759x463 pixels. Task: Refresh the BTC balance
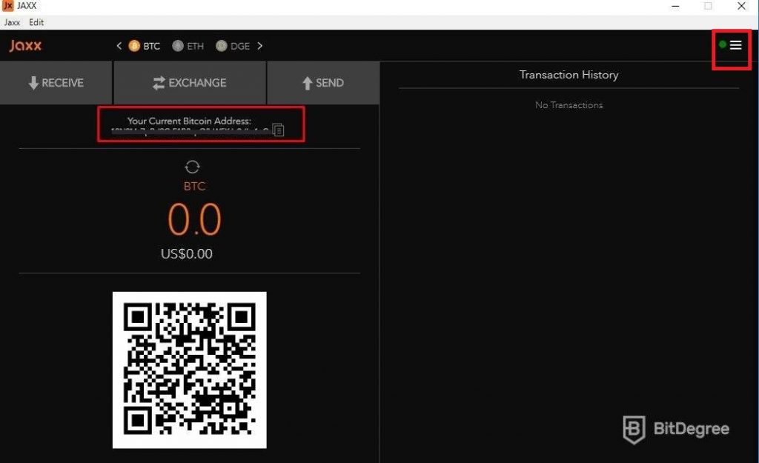tap(192, 167)
